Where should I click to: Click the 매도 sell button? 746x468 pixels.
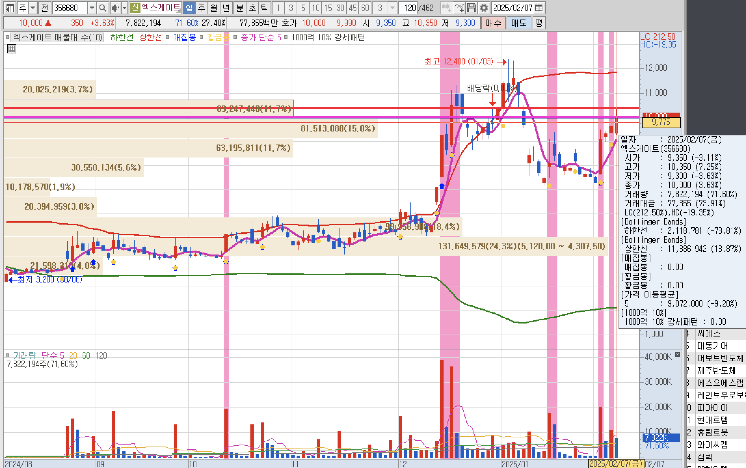tap(518, 23)
